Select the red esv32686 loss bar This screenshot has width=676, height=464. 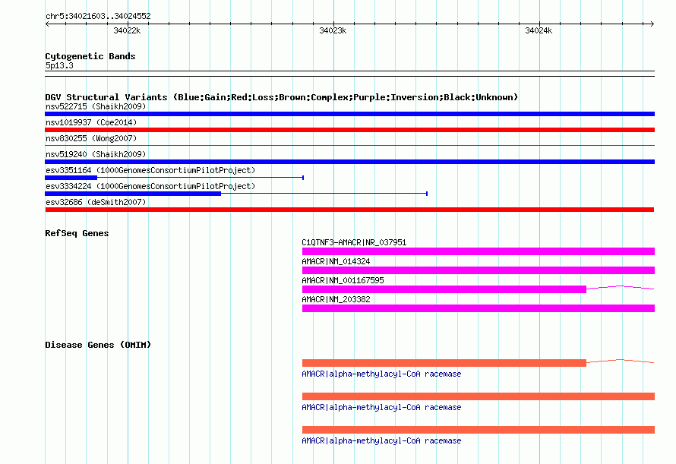tap(349, 210)
